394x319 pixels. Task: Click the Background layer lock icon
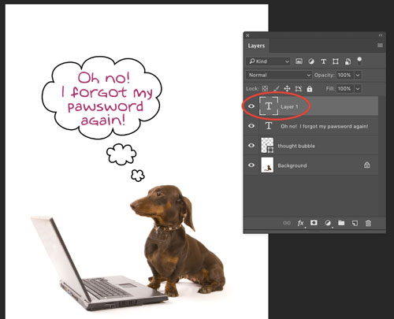click(367, 165)
